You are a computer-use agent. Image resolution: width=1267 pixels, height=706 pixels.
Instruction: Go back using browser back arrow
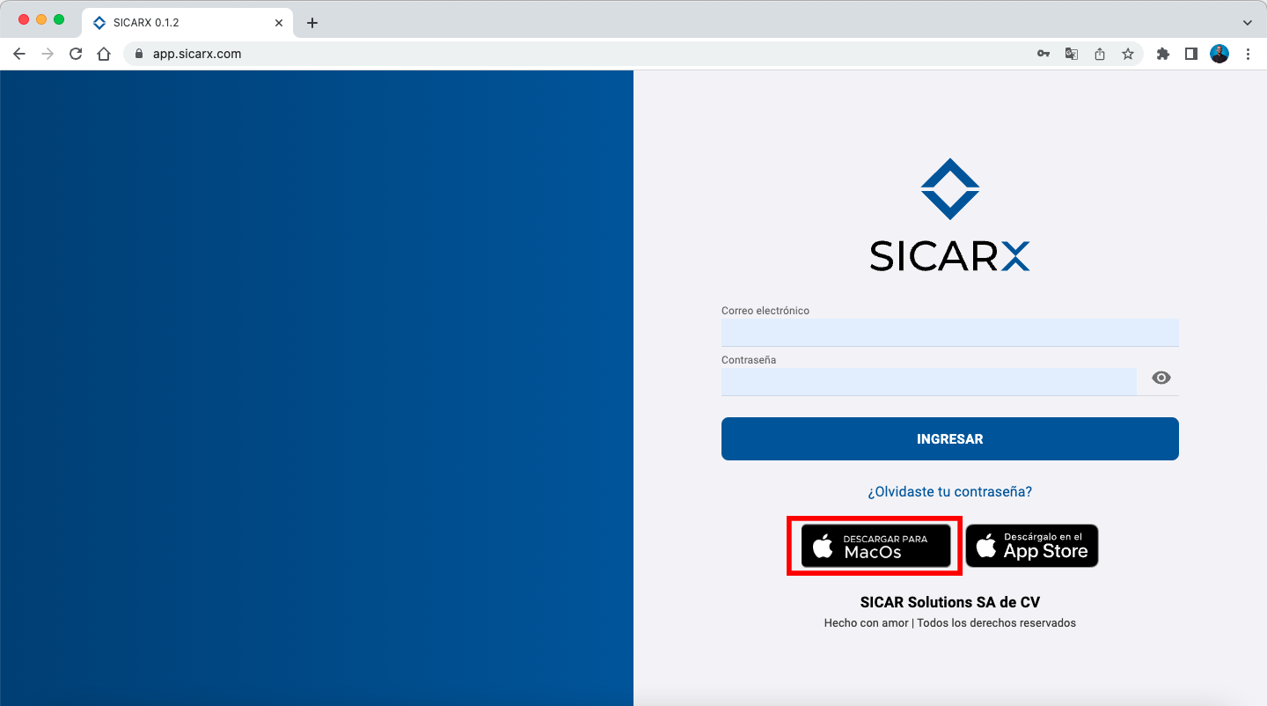point(19,54)
